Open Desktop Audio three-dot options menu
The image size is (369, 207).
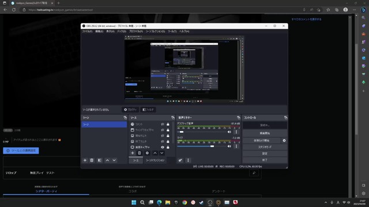[x=236, y=132]
